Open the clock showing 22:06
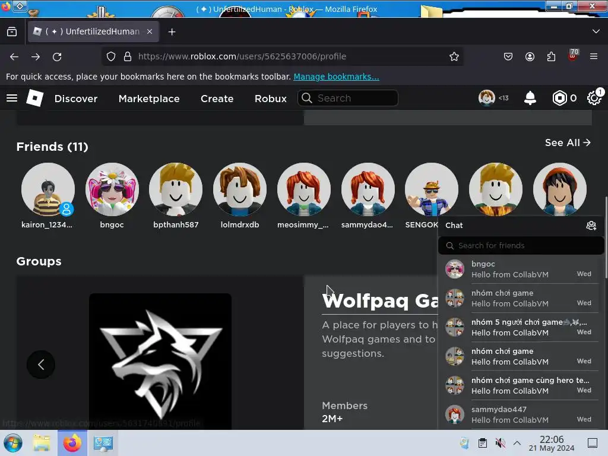 pos(552,443)
